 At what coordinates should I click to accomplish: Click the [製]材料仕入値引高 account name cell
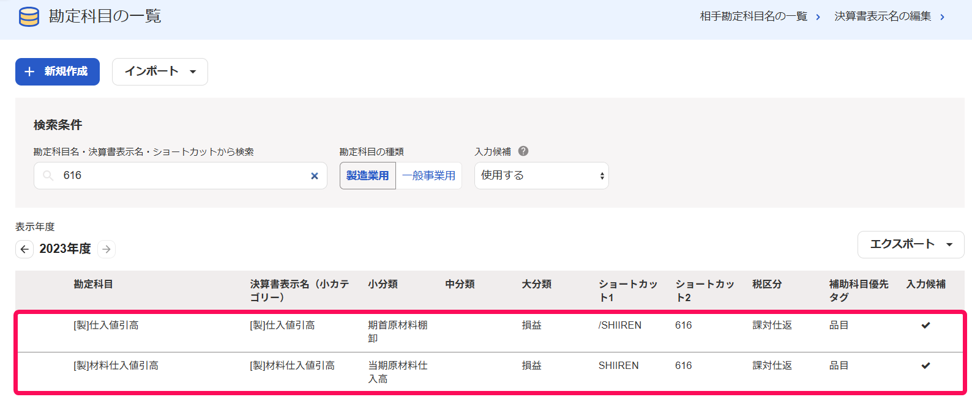point(116,365)
